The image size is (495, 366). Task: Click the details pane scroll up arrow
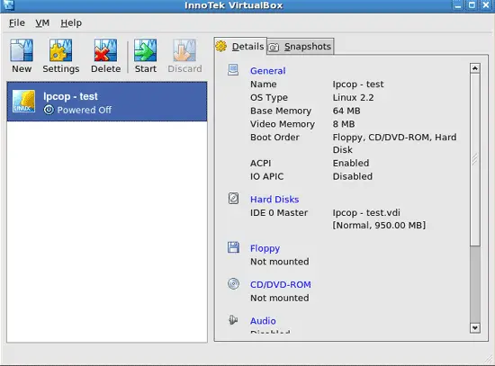click(x=475, y=68)
